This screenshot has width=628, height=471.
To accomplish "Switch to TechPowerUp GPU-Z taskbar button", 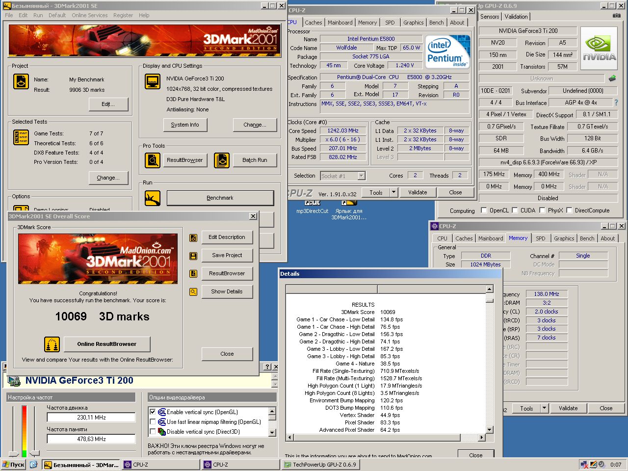I will coord(320,465).
